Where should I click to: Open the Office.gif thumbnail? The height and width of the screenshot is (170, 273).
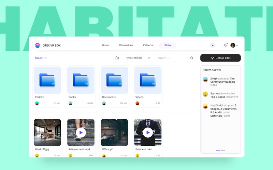click(114, 132)
